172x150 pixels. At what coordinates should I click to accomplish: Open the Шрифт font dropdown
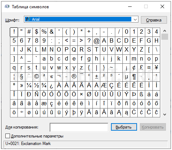tap(81, 19)
